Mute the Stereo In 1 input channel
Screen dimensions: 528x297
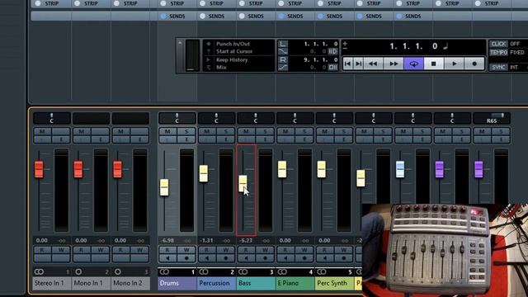tap(42, 131)
